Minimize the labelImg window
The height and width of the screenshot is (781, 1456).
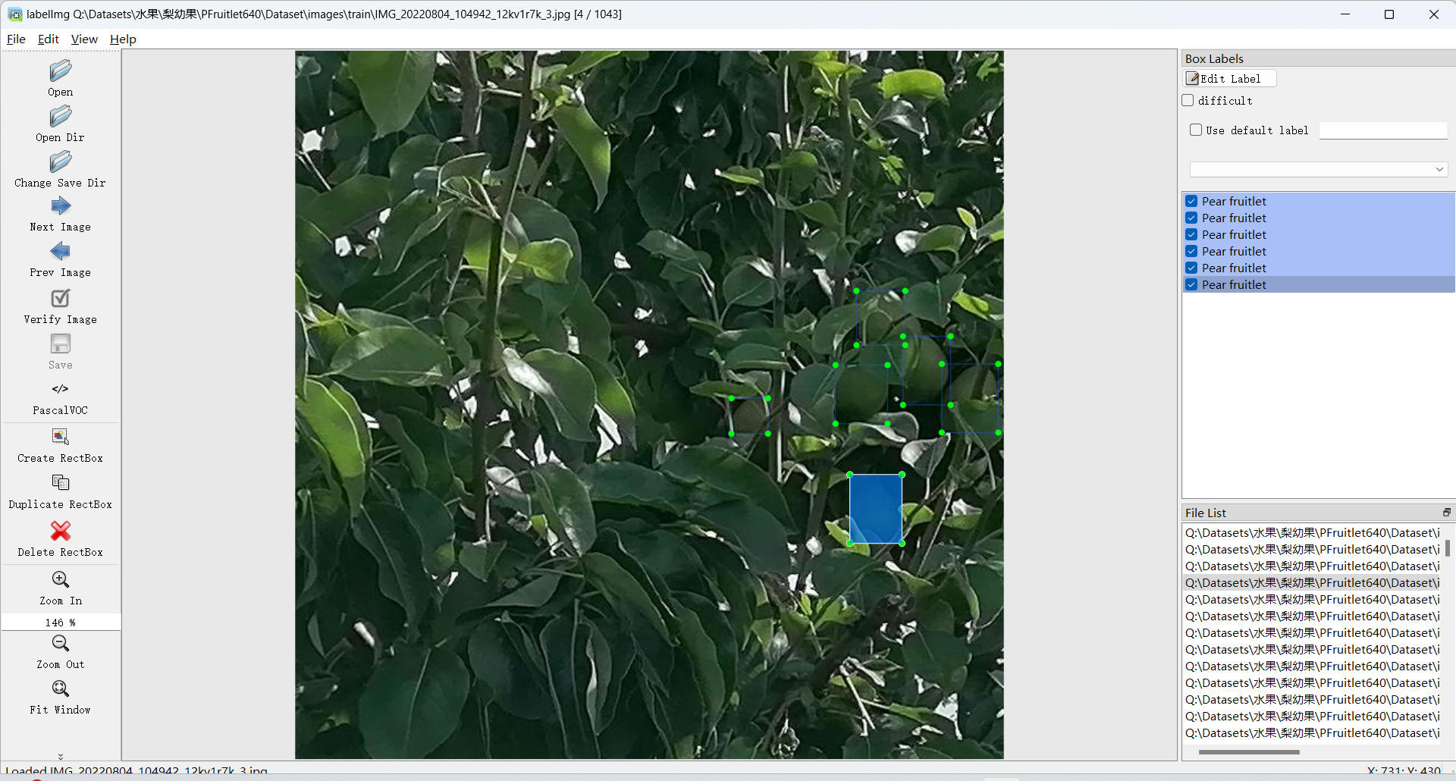click(x=1345, y=14)
